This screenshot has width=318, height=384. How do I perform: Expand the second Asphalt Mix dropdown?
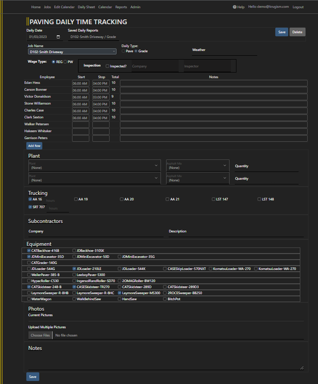tap(198, 178)
